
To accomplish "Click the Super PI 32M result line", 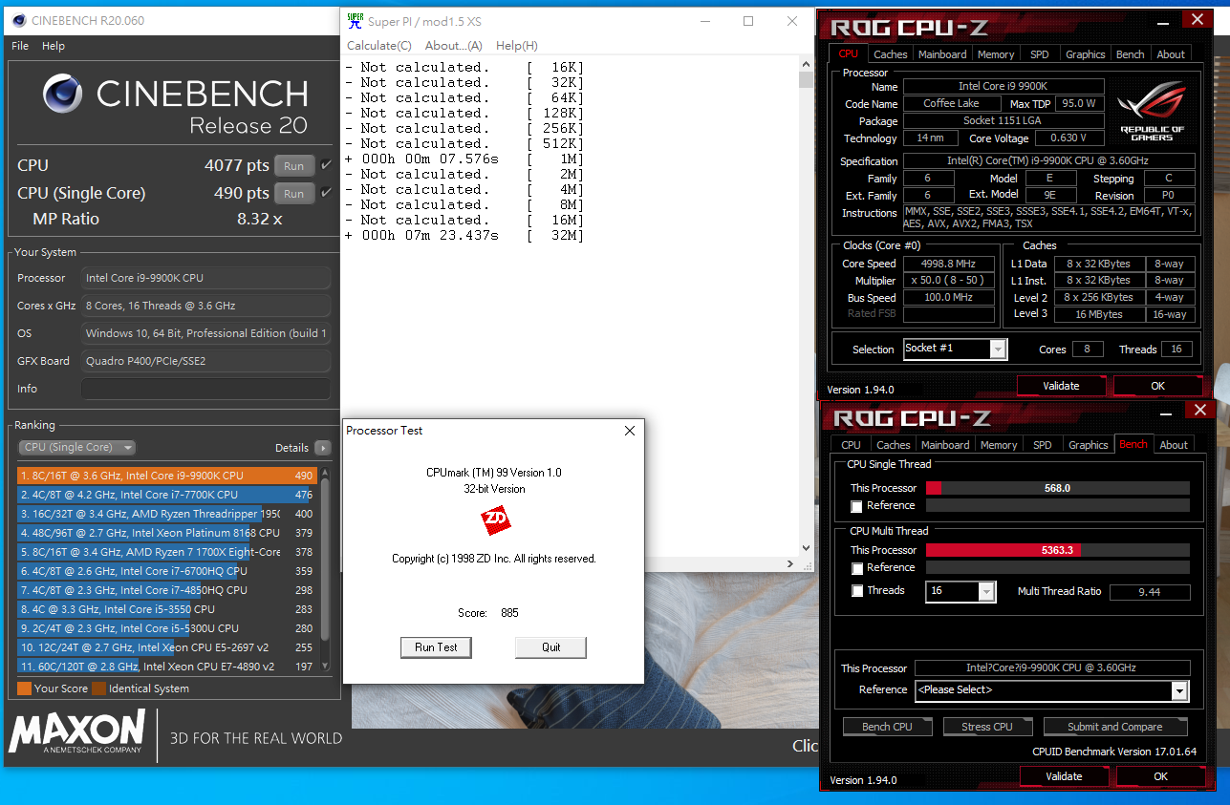I will (464, 235).
